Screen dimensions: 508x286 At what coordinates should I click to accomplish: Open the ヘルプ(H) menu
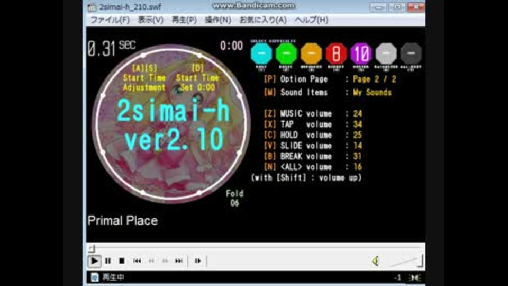tap(311, 20)
